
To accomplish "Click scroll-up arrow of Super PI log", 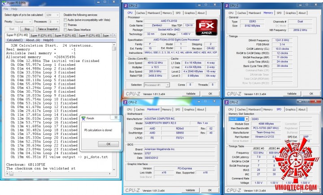I will (114, 45).
